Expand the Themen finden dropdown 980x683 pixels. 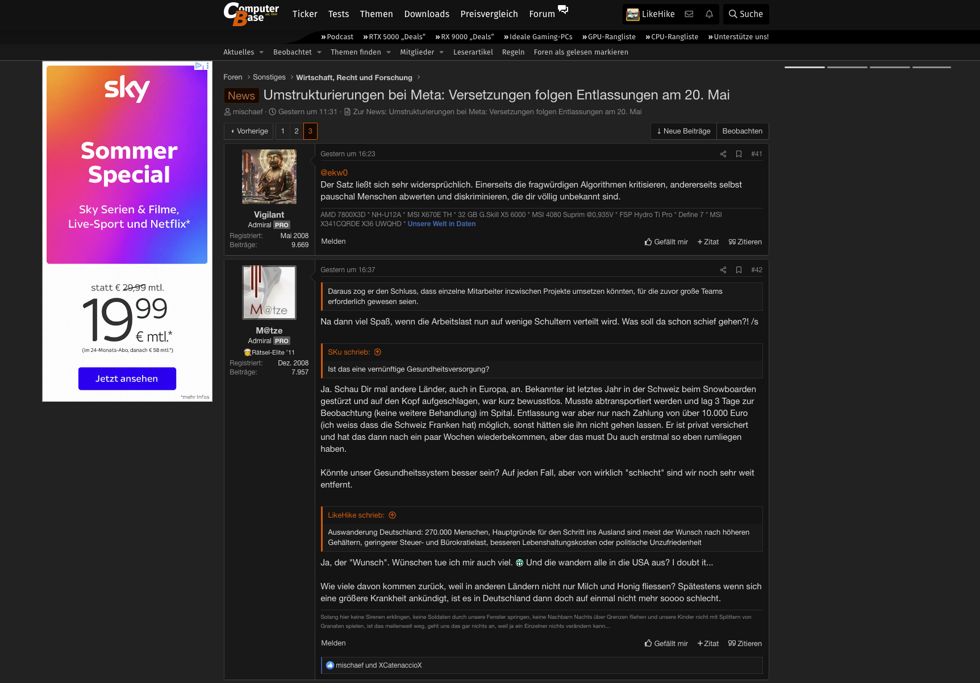coord(361,52)
